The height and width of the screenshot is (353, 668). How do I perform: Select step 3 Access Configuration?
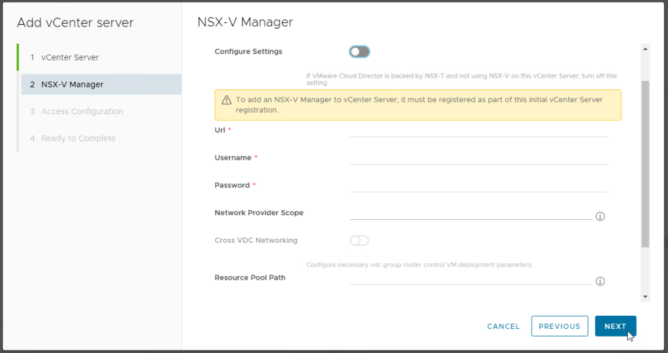point(82,112)
